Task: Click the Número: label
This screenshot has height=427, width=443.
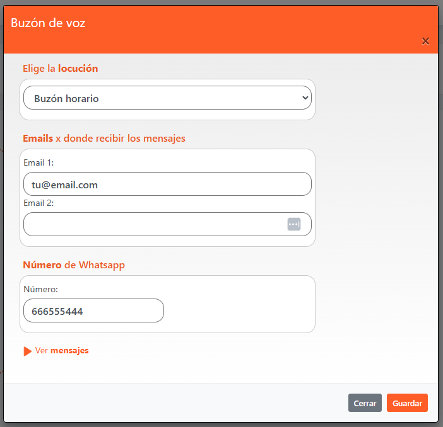Action: pos(40,289)
